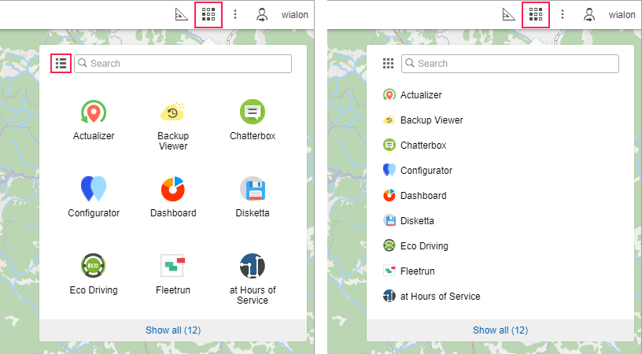Click the user icon in right panel
The image size is (642, 354).
[x=589, y=15]
